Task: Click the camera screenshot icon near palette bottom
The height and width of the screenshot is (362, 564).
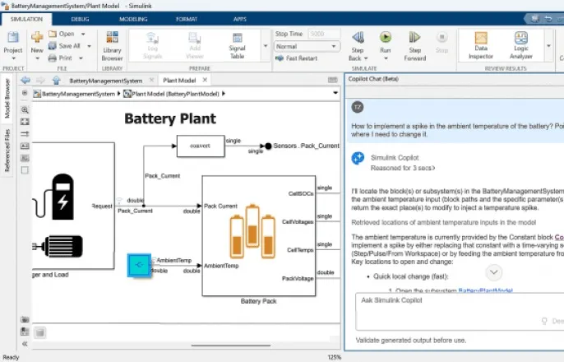Action: [25, 319]
